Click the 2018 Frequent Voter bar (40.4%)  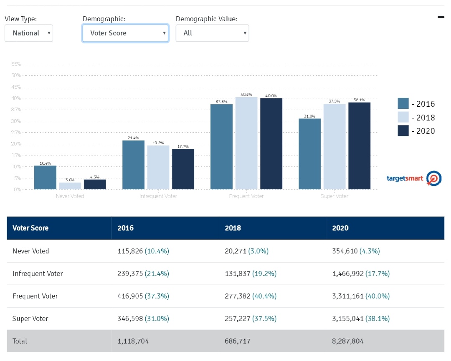[246, 143]
